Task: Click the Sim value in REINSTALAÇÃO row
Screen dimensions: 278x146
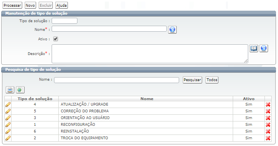Action: [249, 131]
